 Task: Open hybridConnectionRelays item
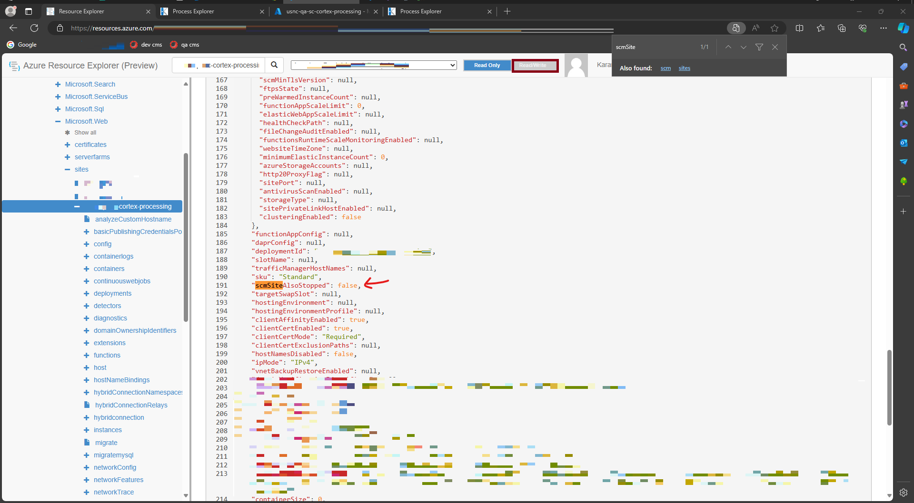pyautogui.click(x=131, y=405)
